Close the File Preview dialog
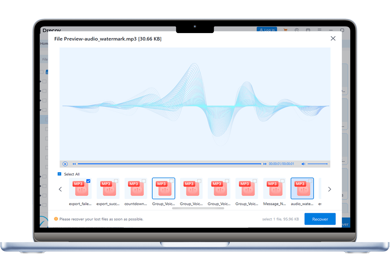 click(x=333, y=39)
